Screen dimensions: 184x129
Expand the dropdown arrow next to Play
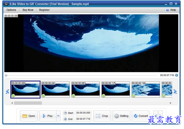(x=58, y=116)
